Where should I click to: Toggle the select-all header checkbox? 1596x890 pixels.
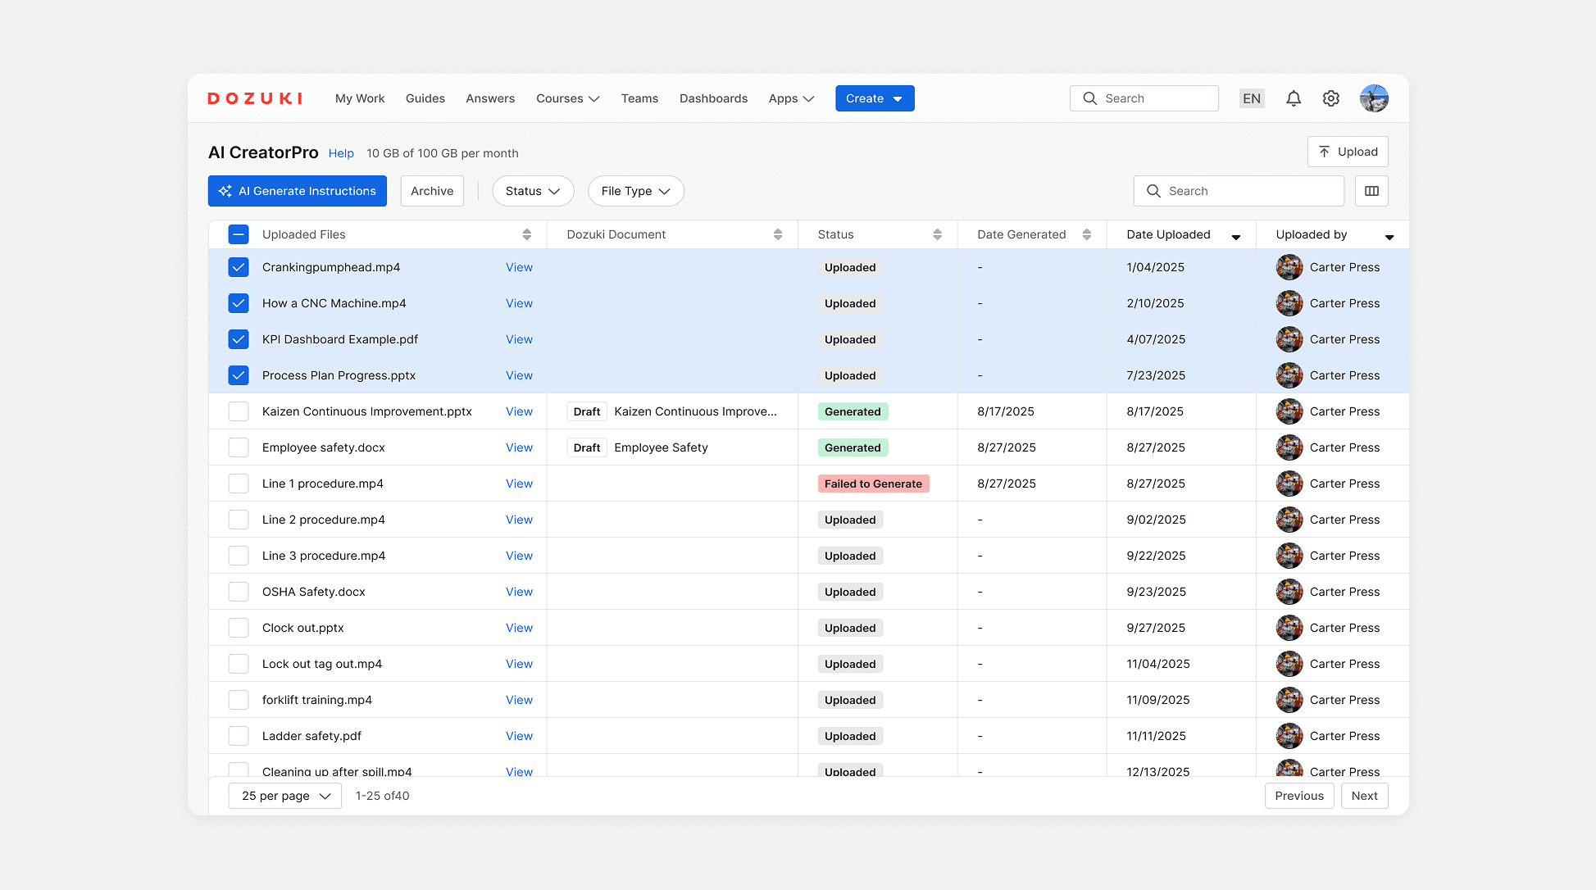[x=239, y=234]
